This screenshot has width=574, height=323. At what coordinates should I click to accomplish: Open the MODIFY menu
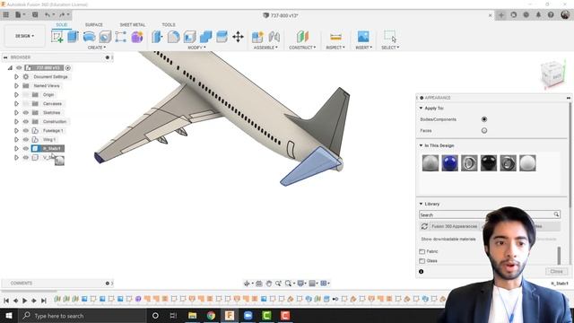pyautogui.click(x=196, y=48)
